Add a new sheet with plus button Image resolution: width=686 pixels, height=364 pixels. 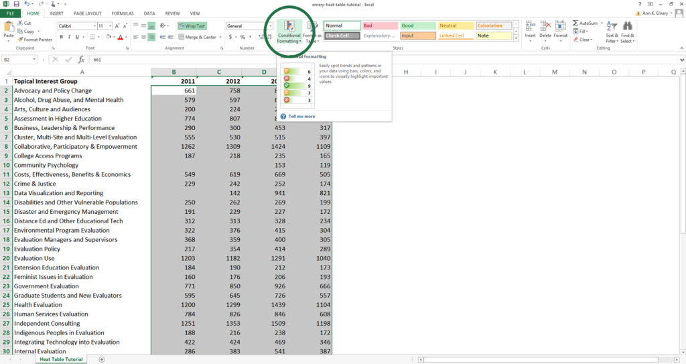click(x=102, y=359)
